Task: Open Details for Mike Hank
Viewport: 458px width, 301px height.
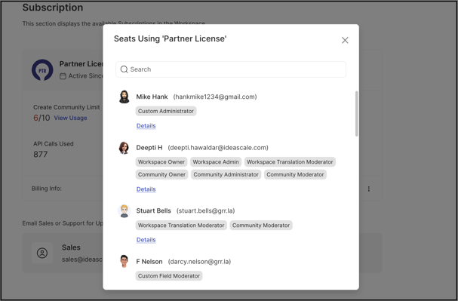Action: (x=146, y=126)
